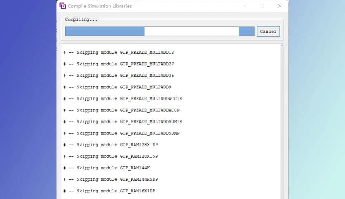
Task: Click the log panel's vertical scrollbar track
Action: (x=282, y=123)
